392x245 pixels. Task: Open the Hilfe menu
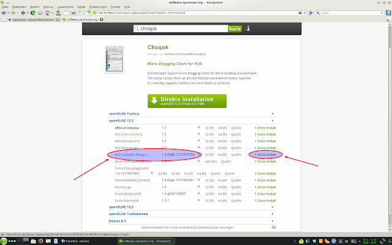pos(127,7)
